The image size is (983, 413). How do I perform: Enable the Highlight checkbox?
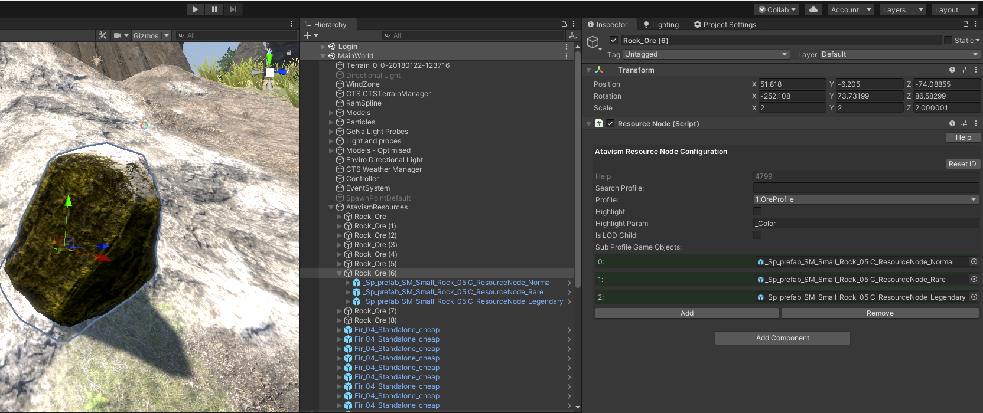tap(757, 211)
